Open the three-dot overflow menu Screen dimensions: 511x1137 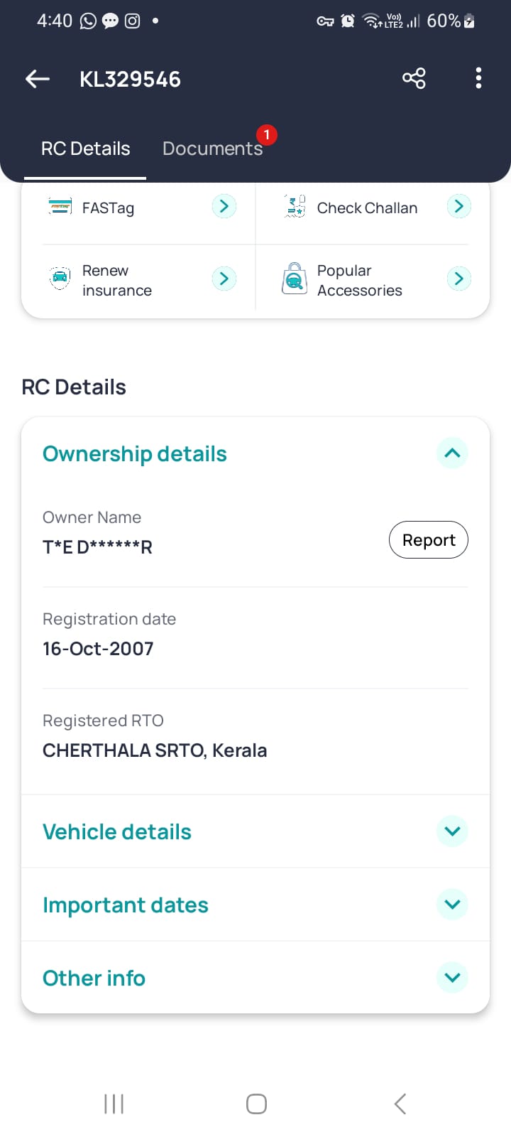(478, 78)
